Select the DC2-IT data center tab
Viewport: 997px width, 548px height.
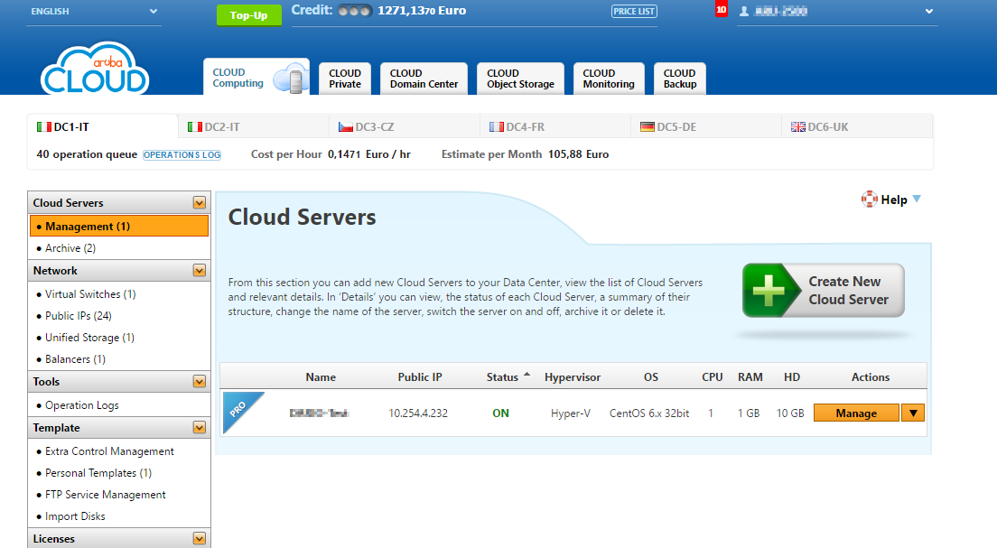click(x=253, y=127)
